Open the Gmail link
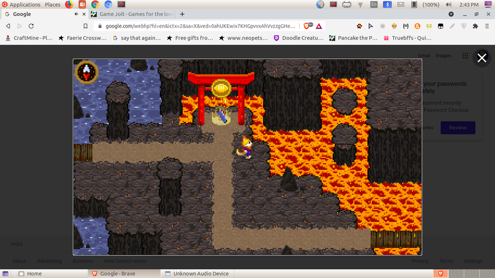The width and height of the screenshot is (495, 278). coord(424,55)
